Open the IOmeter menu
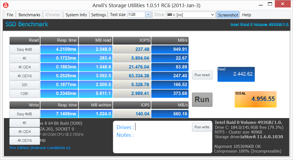 pyautogui.click(x=53, y=15)
